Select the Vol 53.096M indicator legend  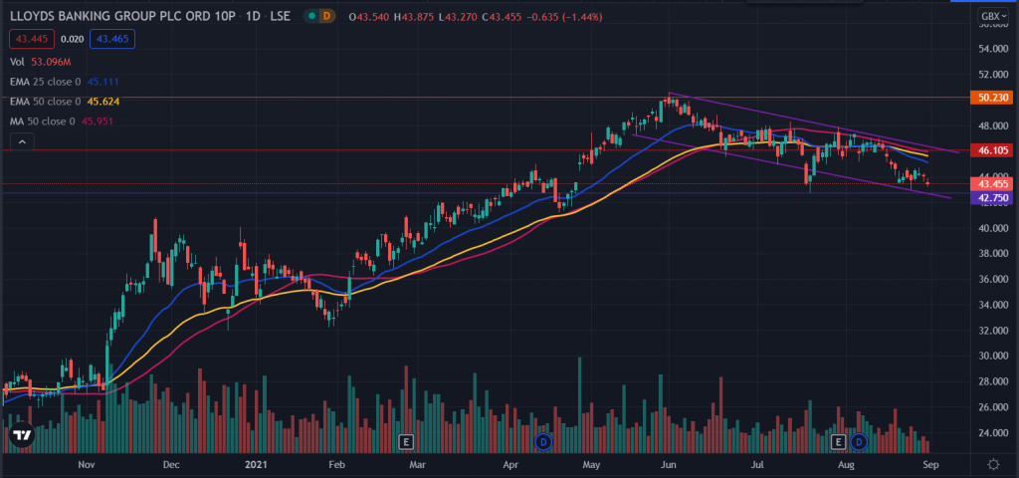tap(40, 62)
